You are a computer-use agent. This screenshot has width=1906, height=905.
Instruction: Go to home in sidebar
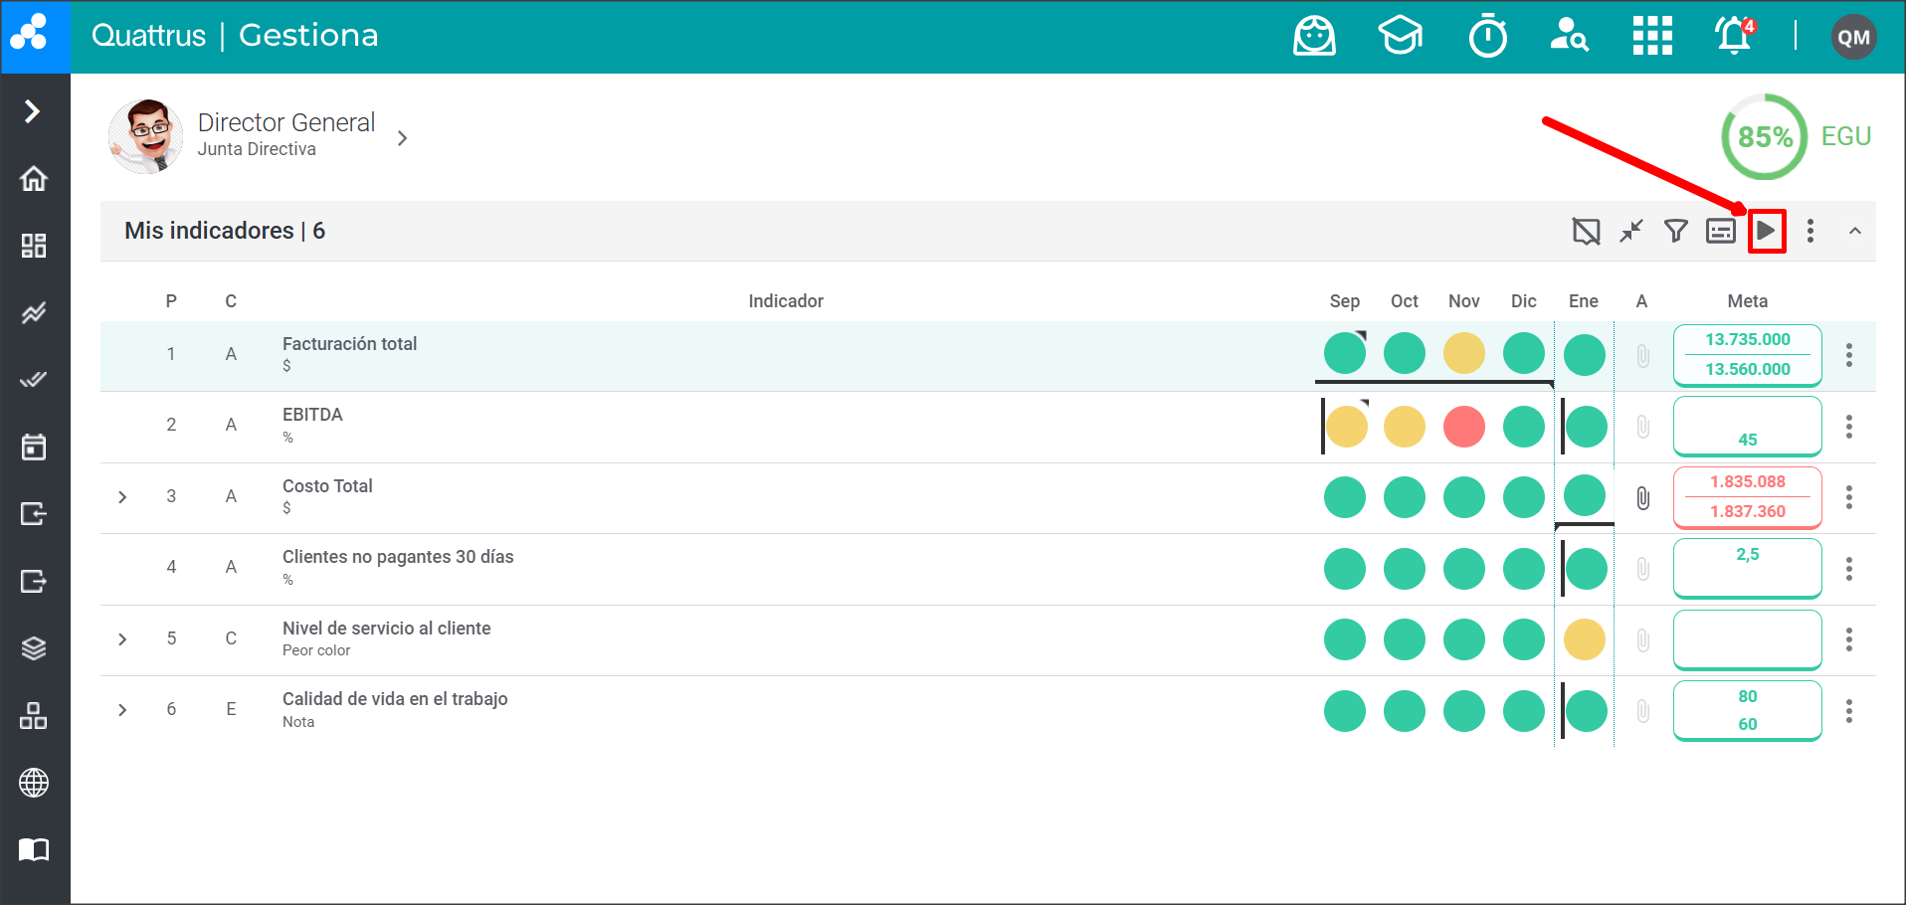34,179
